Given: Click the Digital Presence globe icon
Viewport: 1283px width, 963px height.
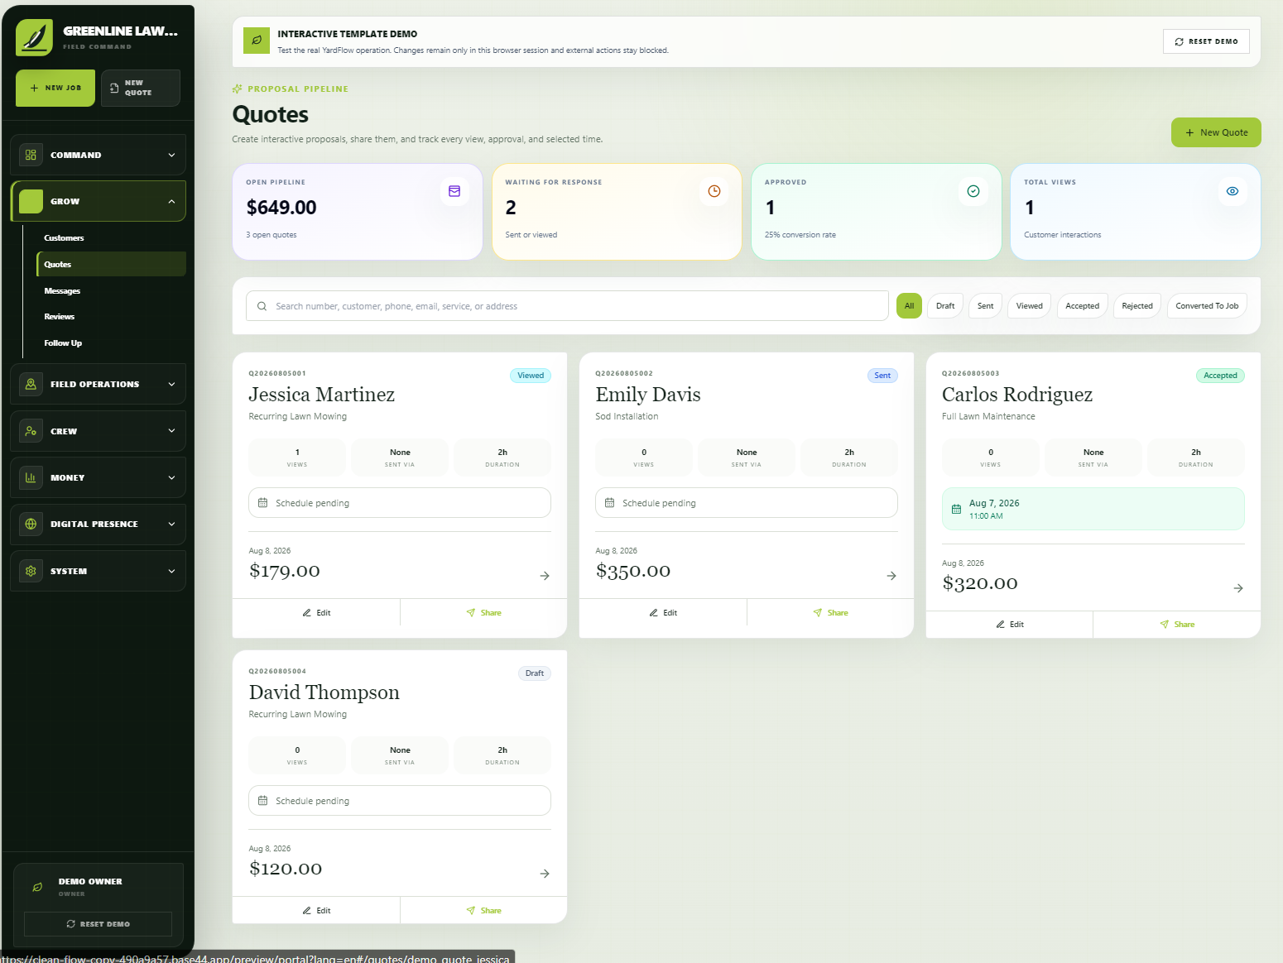Looking at the screenshot, I should 31,524.
